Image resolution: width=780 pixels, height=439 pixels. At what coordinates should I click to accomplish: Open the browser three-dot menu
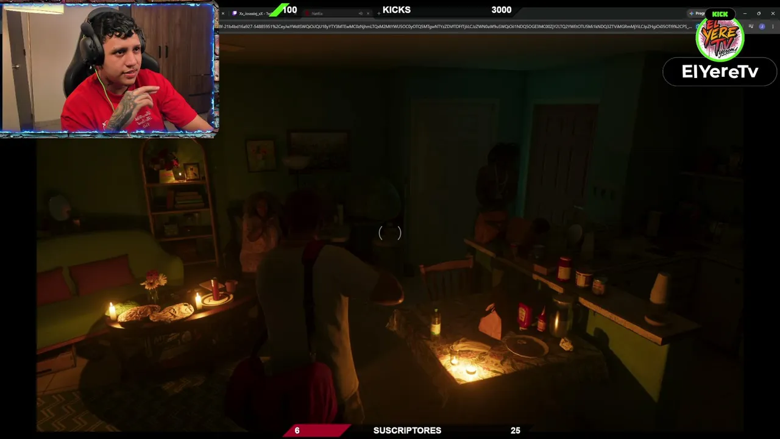click(x=771, y=27)
